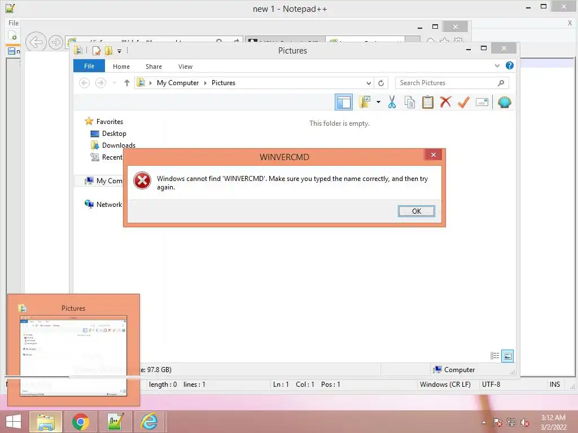Go back in Pictures explorer window
The image size is (578, 433).
(85, 83)
